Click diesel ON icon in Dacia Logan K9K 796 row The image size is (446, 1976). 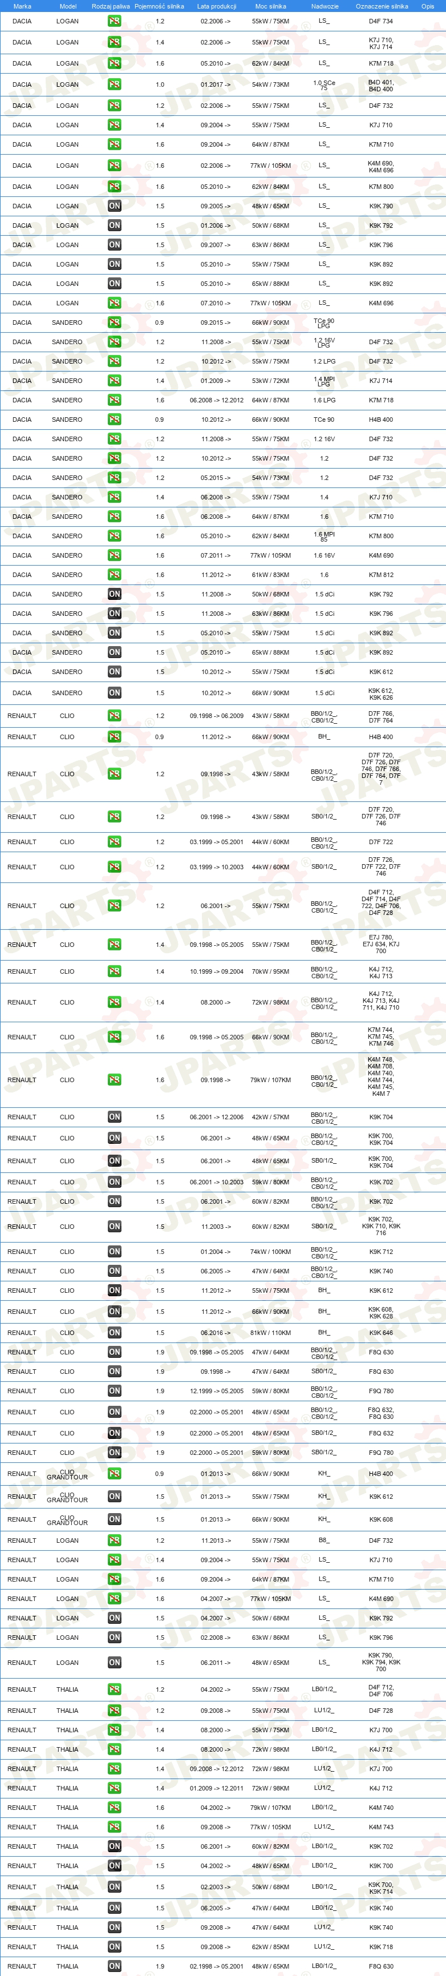point(114,245)
